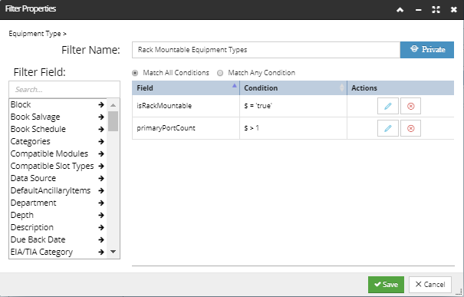Edit the primaryPortCount condition with pencil icon

387,128
